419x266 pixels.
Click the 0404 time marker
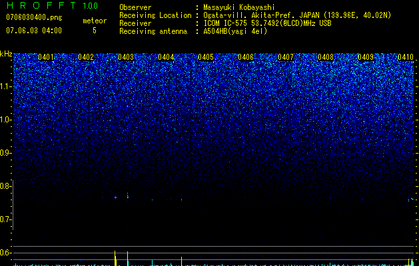(x=166, y=57)
